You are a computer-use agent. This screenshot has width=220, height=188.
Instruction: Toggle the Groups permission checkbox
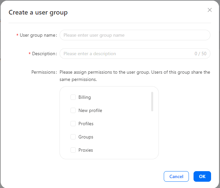73,137
